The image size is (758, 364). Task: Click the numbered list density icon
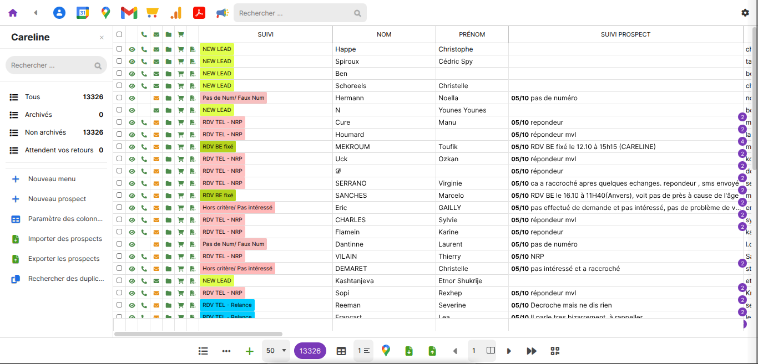coord(363,351)
